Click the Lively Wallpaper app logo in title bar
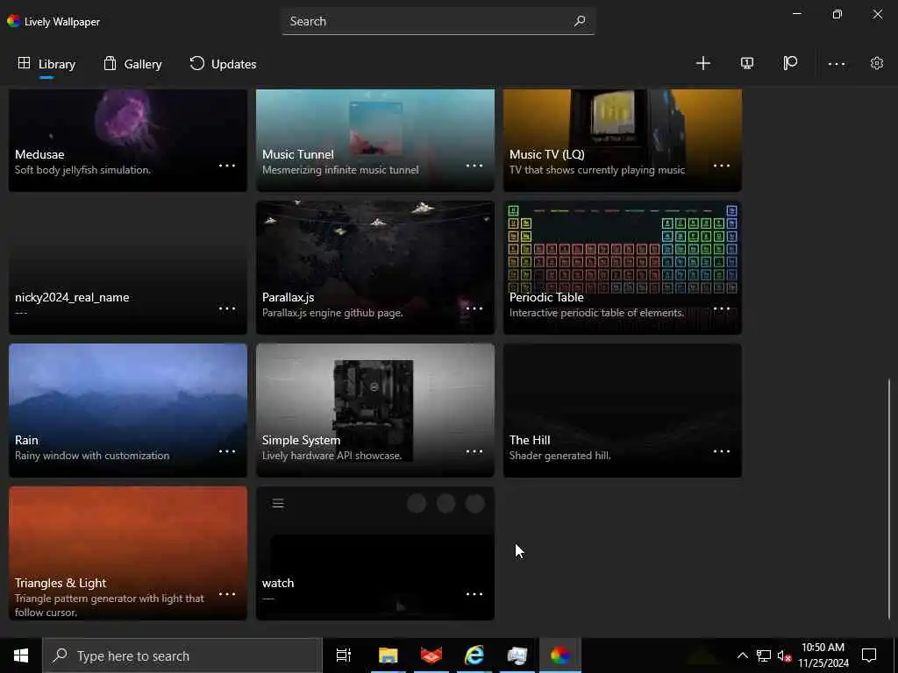898x673 pixels. (x=14, y=21)
